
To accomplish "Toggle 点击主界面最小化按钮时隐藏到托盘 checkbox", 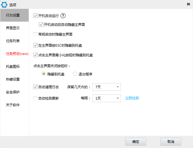I will pyautogui.click(x=35, y=55).
